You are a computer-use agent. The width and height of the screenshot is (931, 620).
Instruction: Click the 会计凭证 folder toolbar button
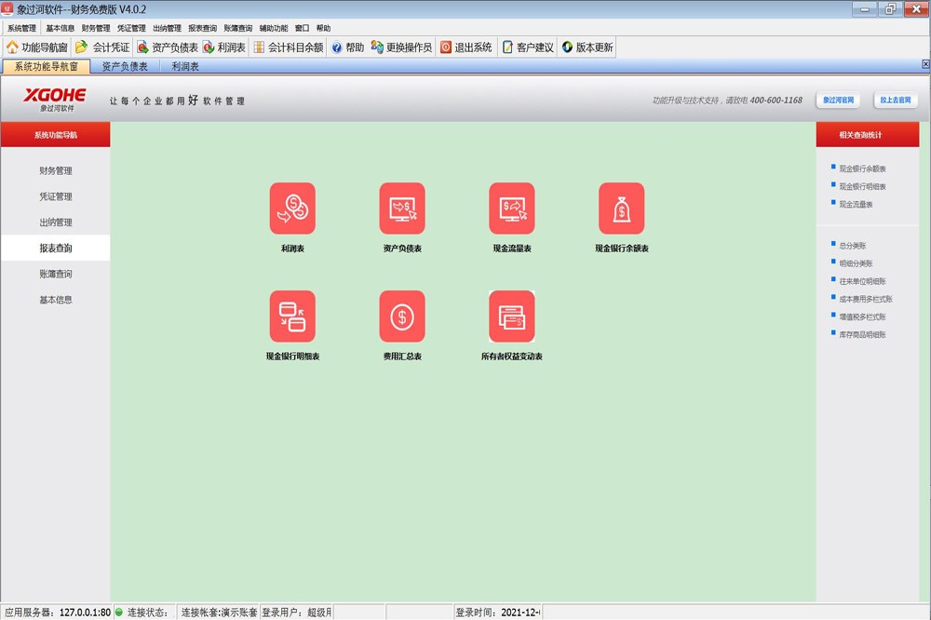(x=102, y=47)
